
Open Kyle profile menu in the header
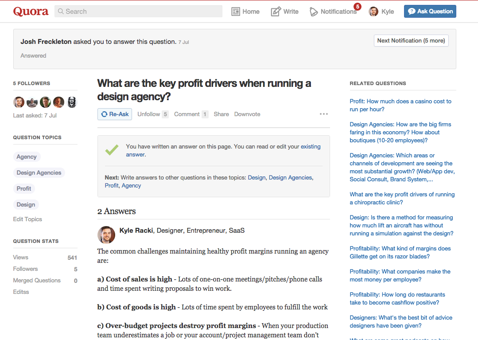coord(381,12)
